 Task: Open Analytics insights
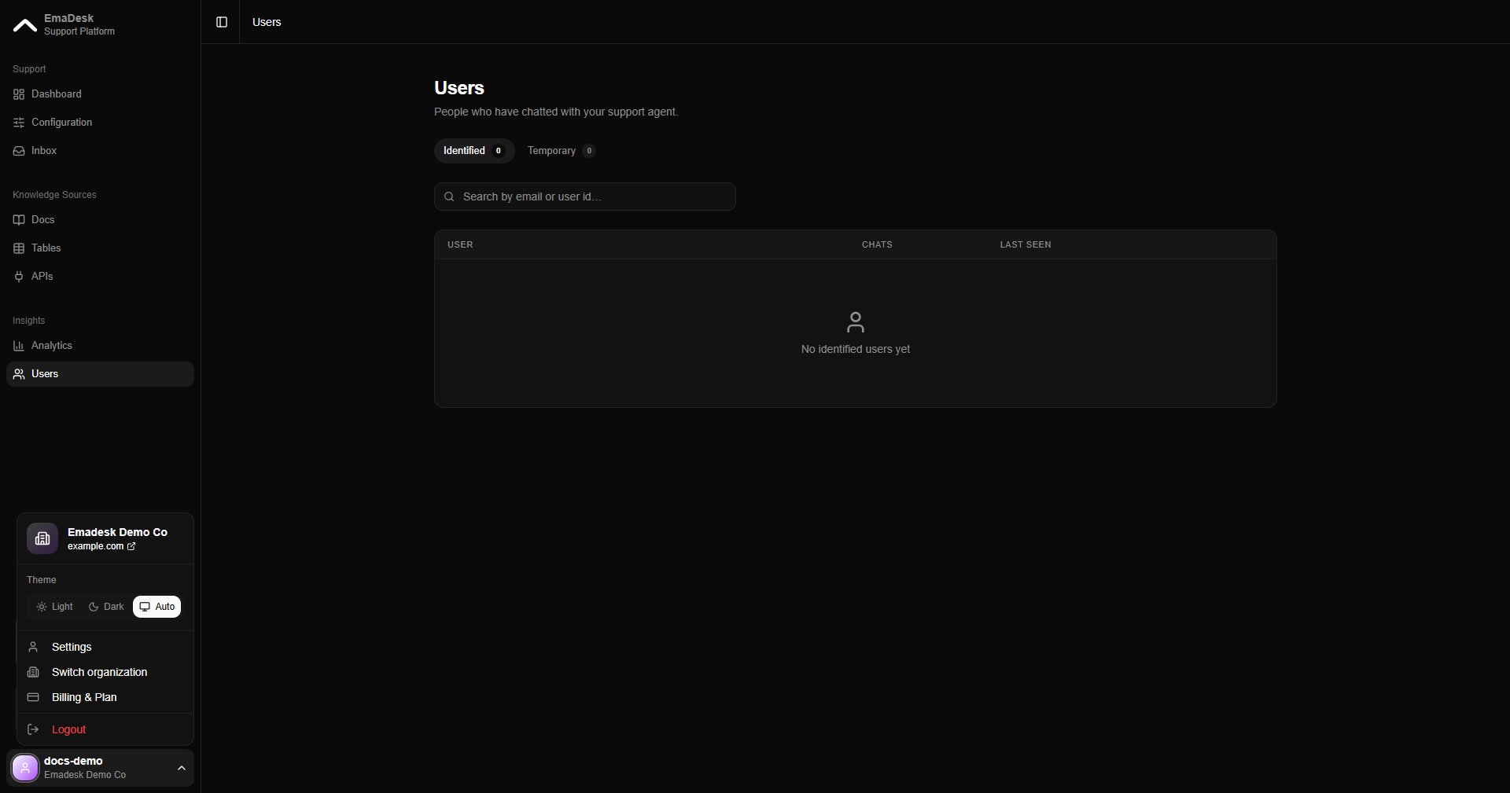click(100, 346)
